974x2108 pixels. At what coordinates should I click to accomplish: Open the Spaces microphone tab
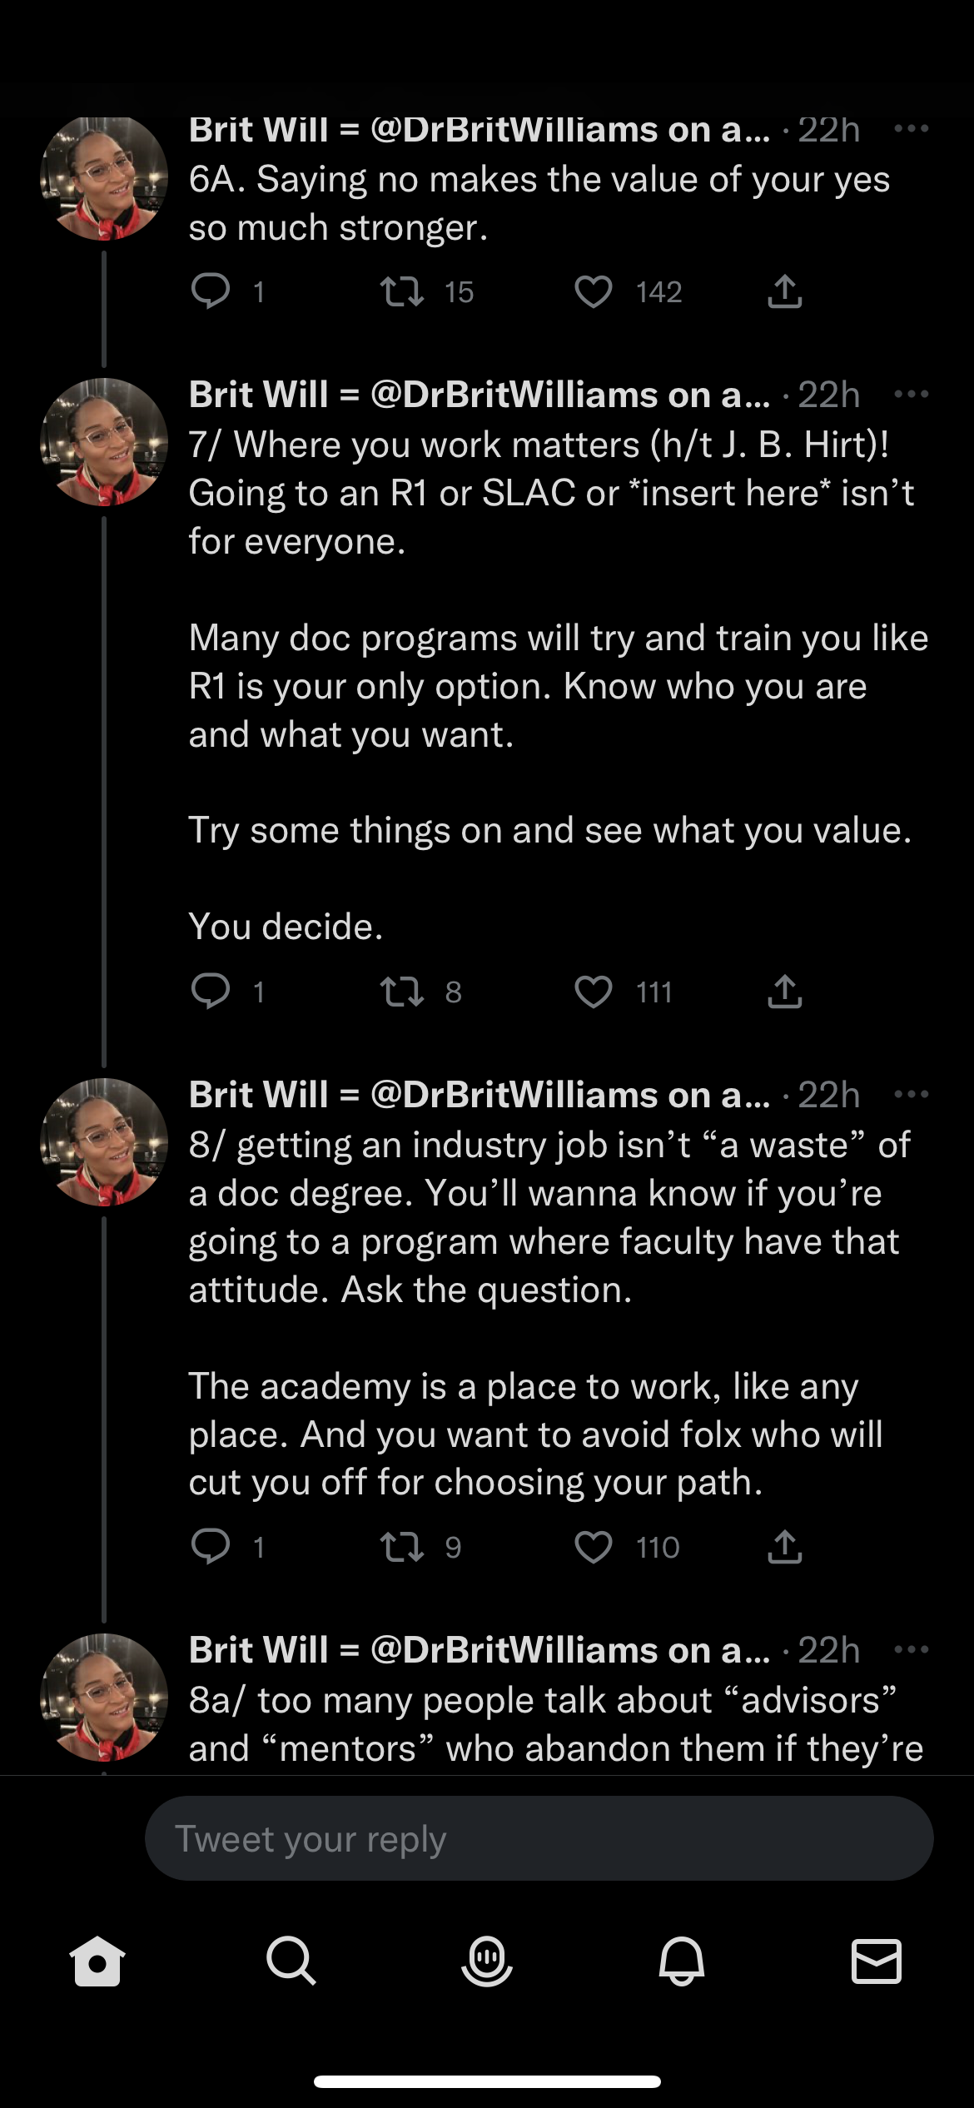[487, 1961]
